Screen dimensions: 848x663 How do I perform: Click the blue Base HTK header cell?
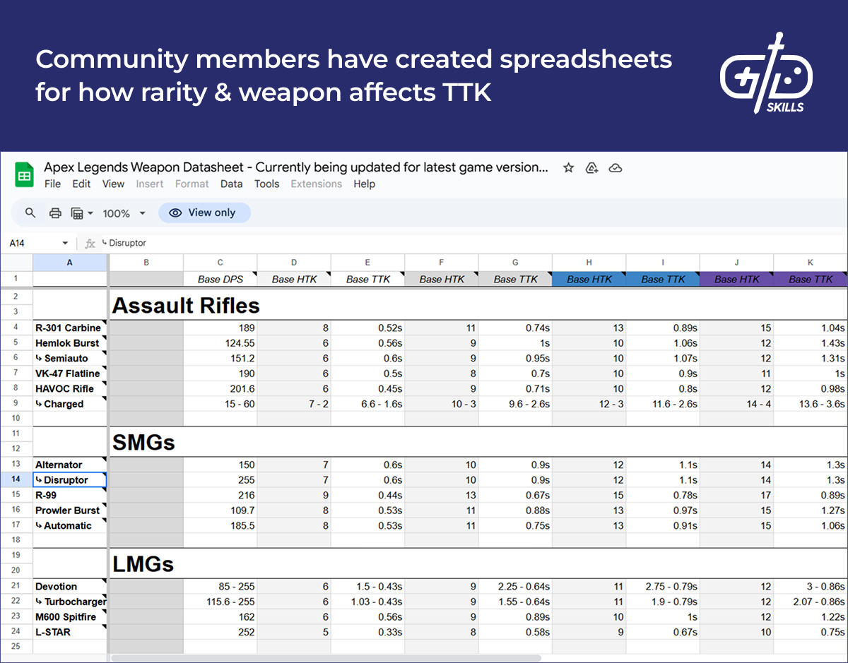(589, 280)
